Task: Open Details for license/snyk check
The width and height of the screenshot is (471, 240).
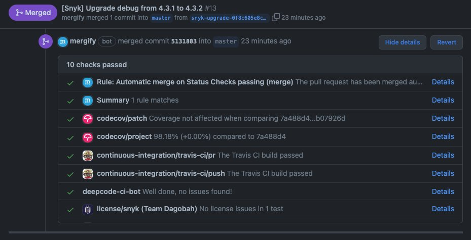Action: coord(443,209)
